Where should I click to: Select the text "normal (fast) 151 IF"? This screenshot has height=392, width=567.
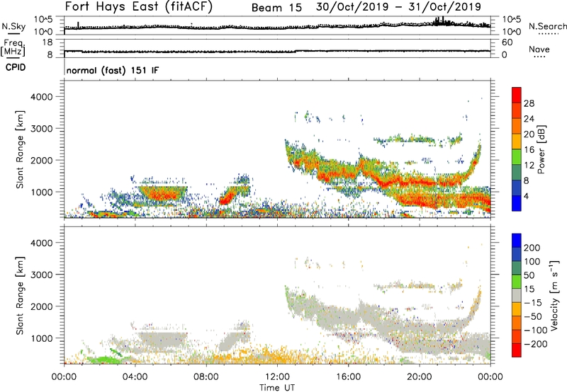[x=113, y=70]
